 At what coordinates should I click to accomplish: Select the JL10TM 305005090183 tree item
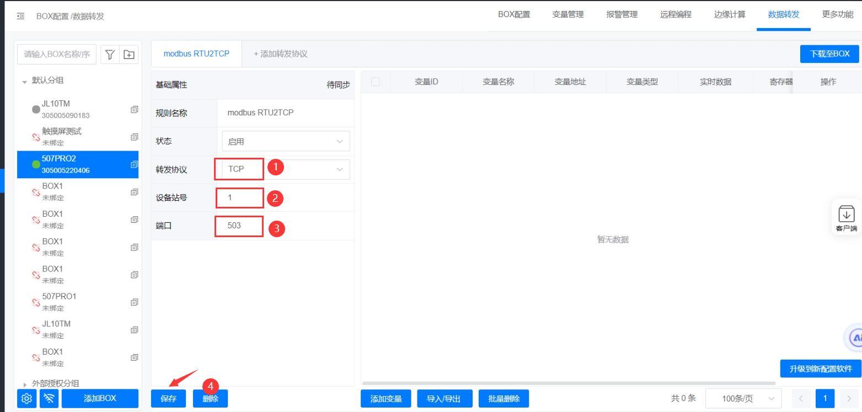[78, 109]
